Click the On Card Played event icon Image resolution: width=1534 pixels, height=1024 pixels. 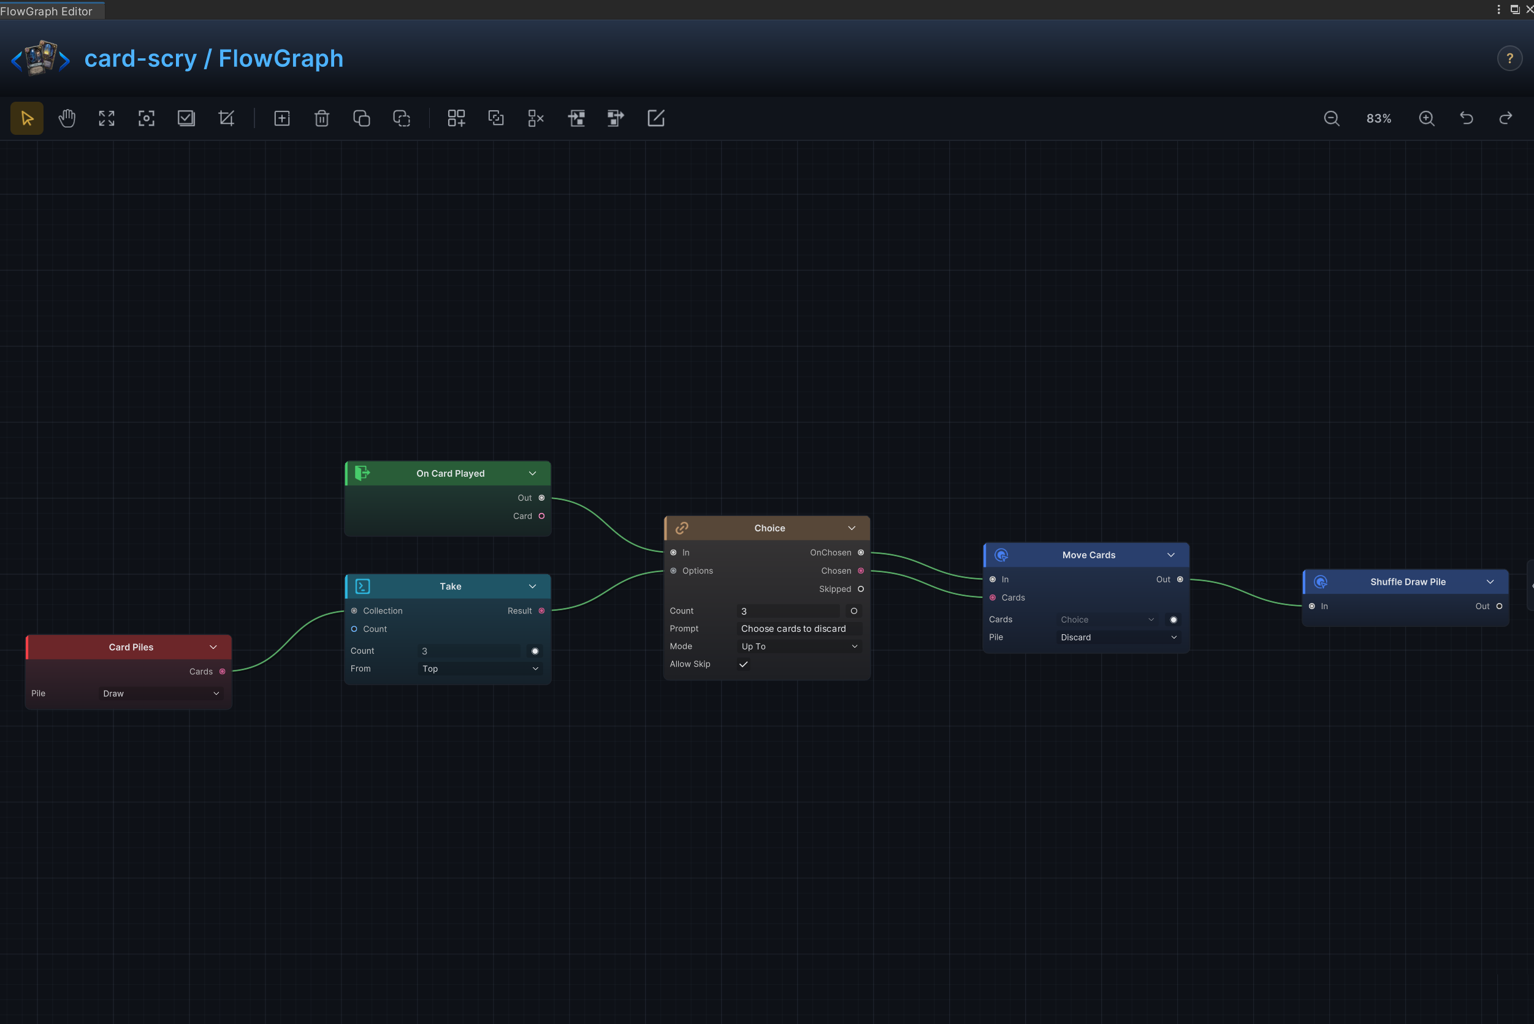(x=362, y=474)
